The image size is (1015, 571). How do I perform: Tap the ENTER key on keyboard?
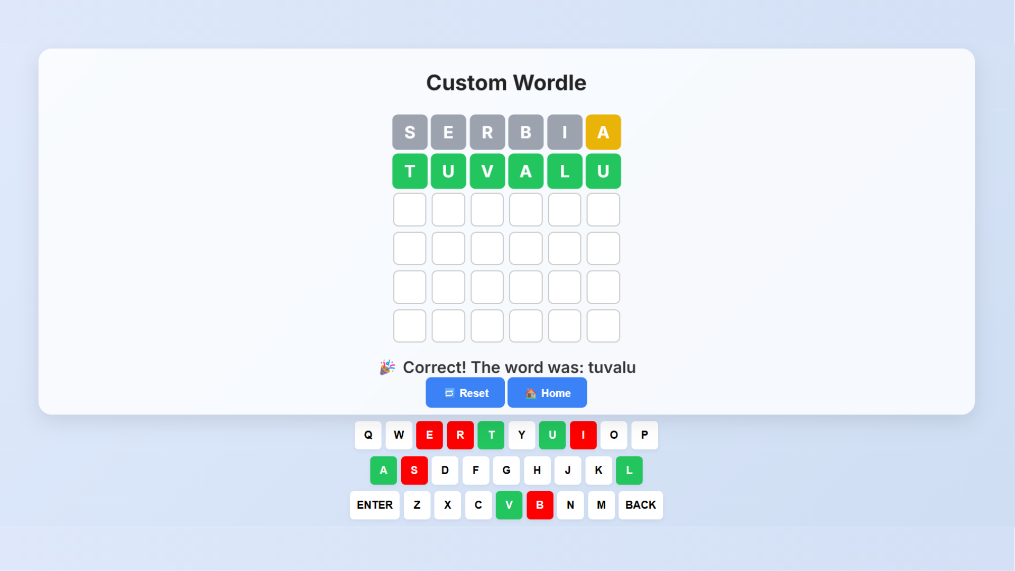tap(375, 505)
